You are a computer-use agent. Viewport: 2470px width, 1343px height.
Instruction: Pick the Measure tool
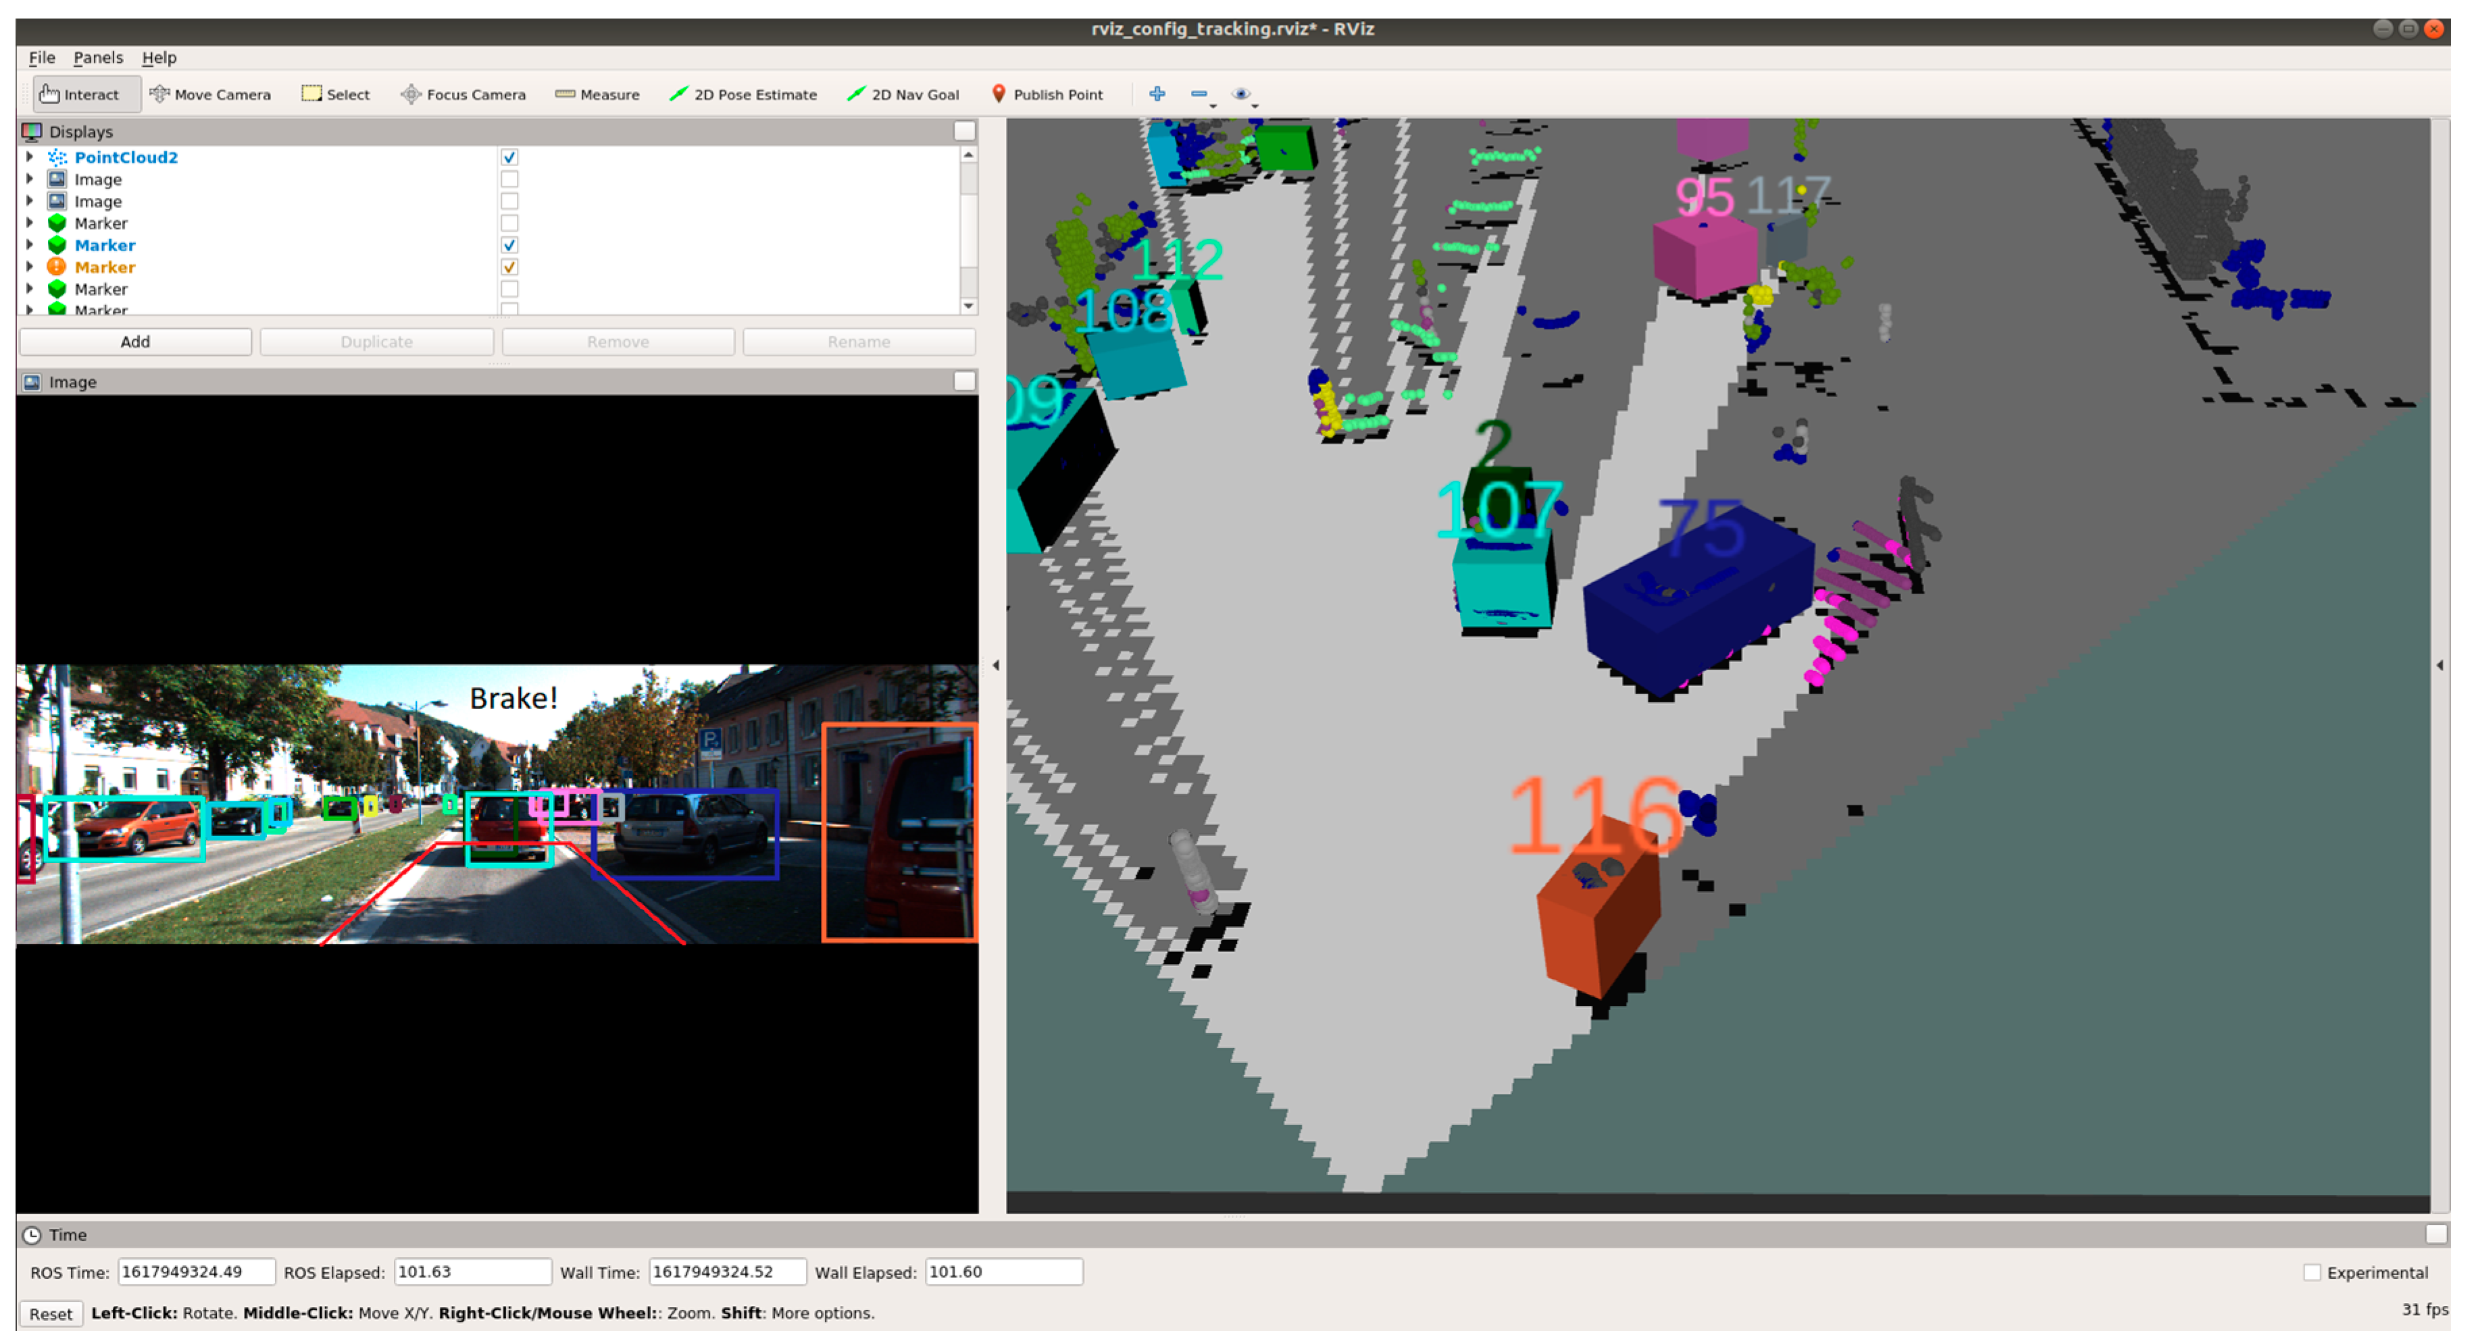pos(597,94)
